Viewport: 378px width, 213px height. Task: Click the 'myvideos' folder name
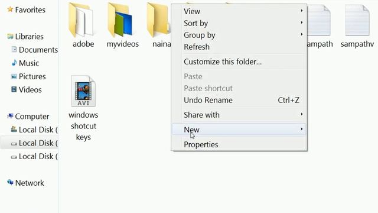tap(122, 44)
